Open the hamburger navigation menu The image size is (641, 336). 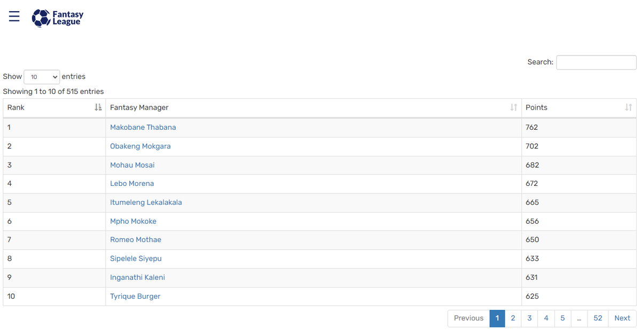(14, 17)
